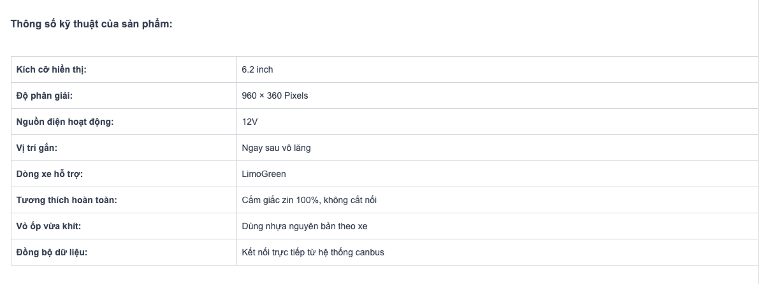Viewport: 761px width, 284px height.
Task: Select the "Đồng bộ dữ liệu" label
Action: point(52,252)
